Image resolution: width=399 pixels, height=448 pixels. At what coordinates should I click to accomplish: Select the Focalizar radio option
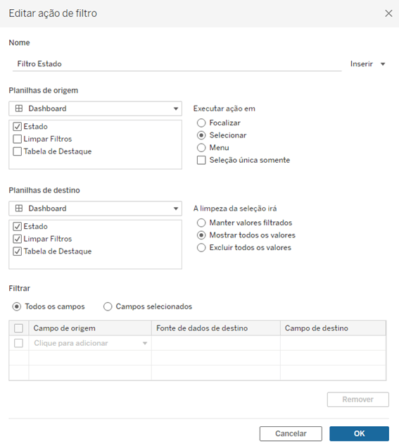(x=201, y=123)
